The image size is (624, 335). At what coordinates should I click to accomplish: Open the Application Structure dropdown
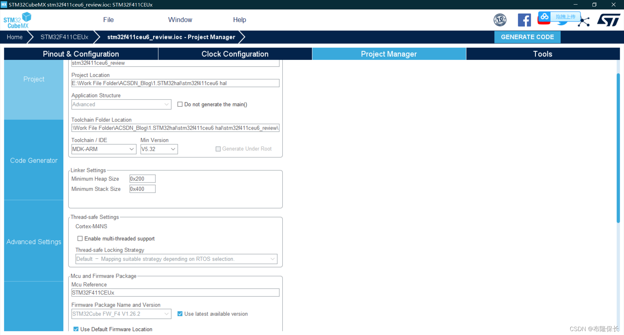(121, 104)
